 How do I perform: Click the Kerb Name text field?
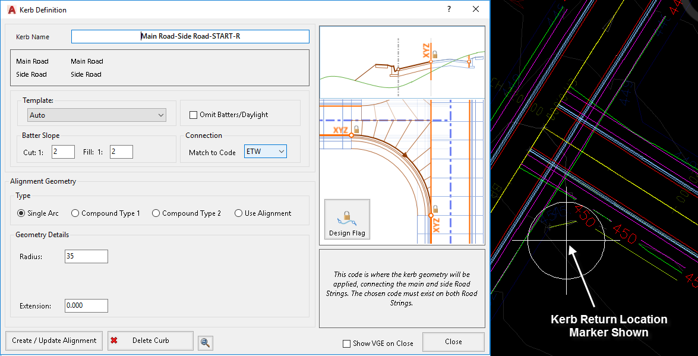[x=190, y=36]
